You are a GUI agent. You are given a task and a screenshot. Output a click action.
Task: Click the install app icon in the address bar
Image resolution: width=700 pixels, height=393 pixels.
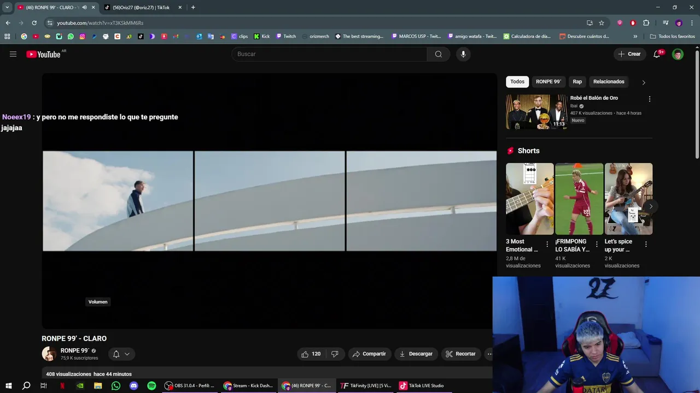point(590,23)
